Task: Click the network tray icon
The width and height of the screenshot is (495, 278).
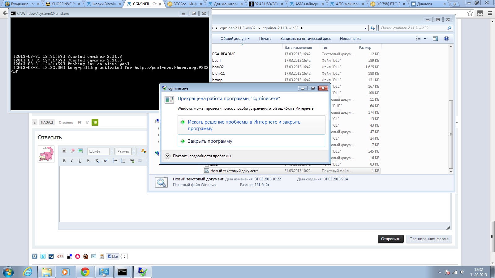Action: [x=455, y=272]
